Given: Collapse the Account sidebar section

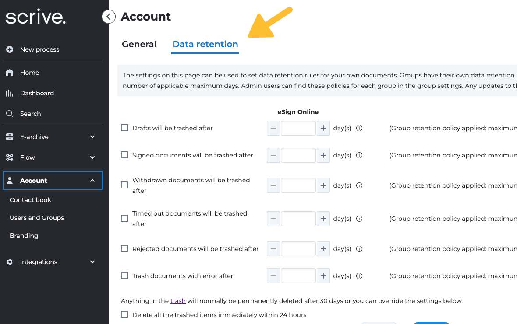Looking at the screenshot, I should [92, 181].
